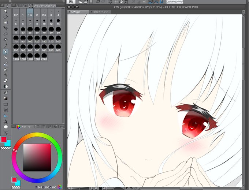The width and height of the screenshot is (249, 190).
Task: Open the CLIPホームページ link
Action: pyautogui.click(x=175, y=1)
